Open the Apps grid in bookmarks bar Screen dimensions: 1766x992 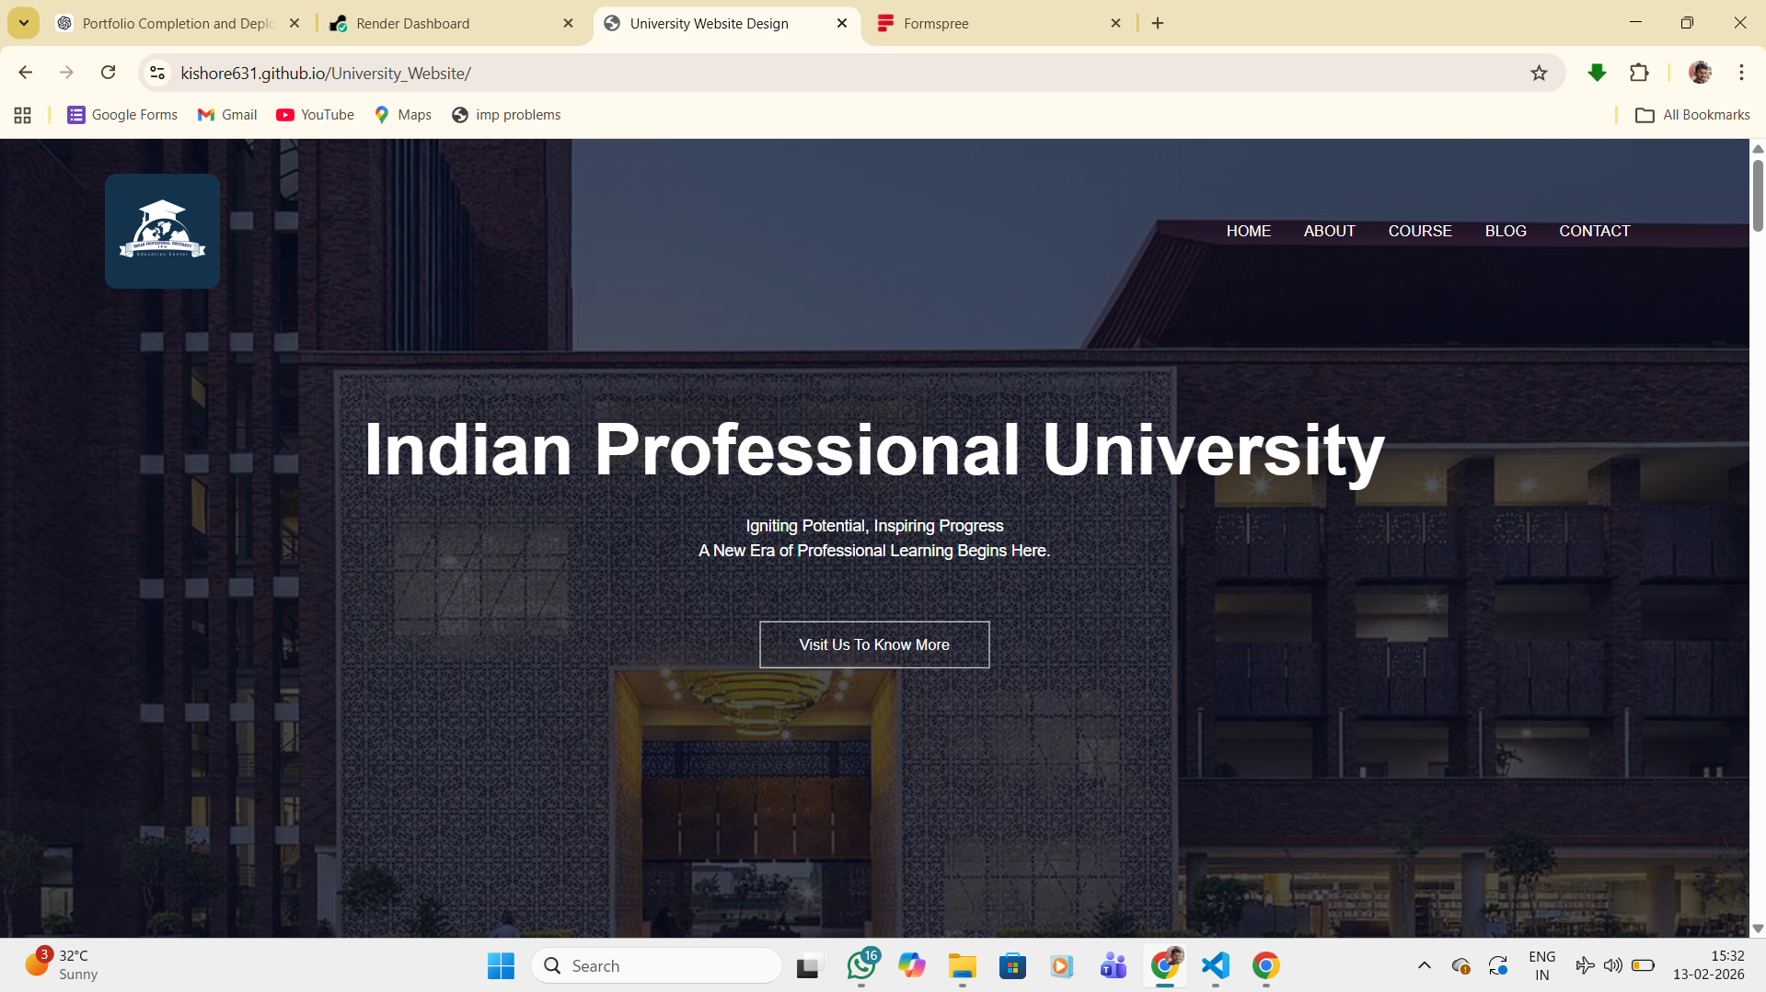[x=23, y=115]
